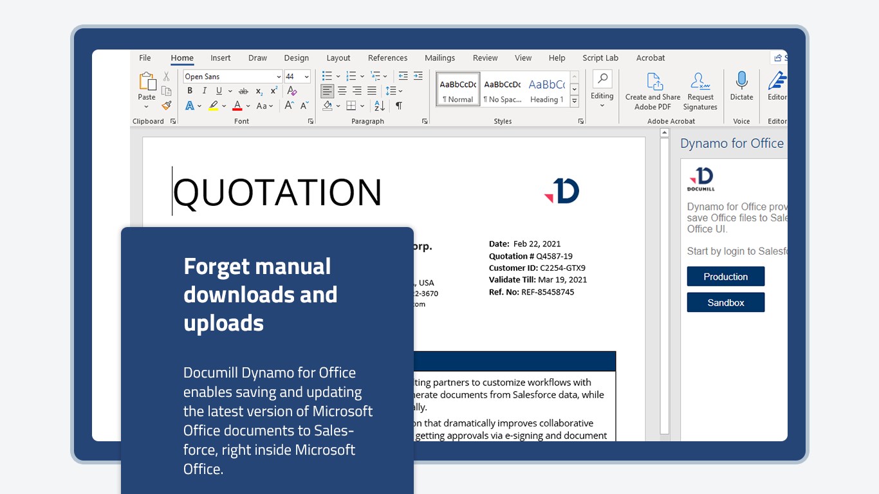Switch to the Insert tab
This screenshot has width=879, height=494.
(x=221, y=58)
